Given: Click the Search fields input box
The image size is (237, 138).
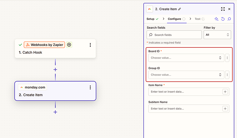Looking at the screenshot, I should [x=174, y=35].
